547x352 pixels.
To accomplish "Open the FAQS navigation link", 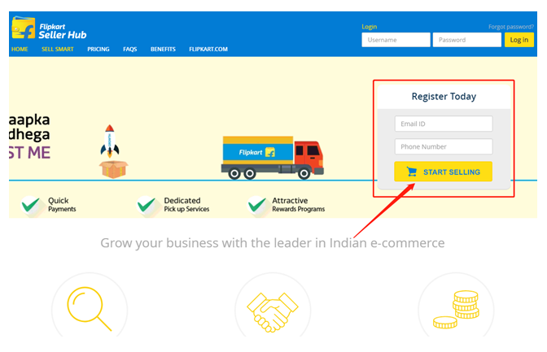I will pos(129,49).
